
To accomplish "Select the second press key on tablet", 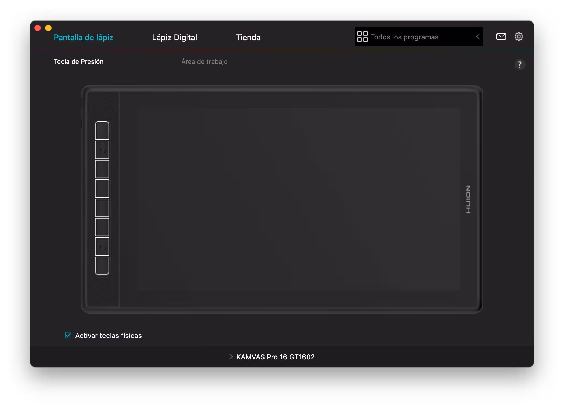I will pyautogui.click(x=102, y=150).
